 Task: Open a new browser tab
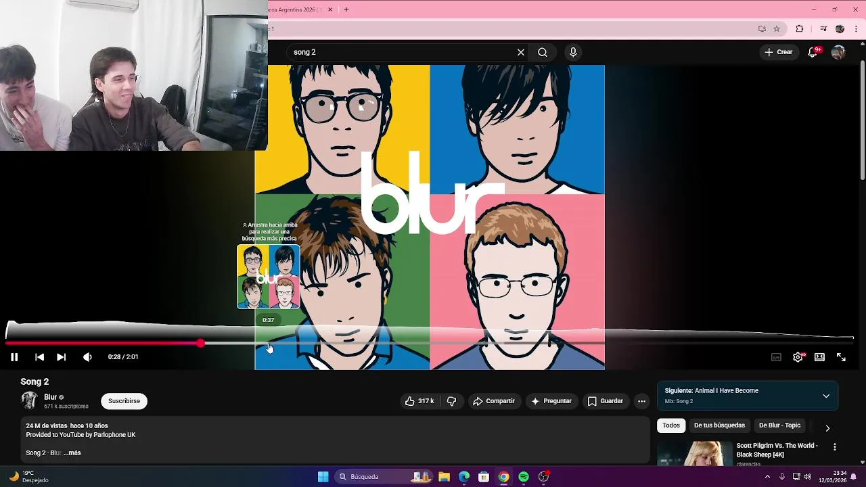click(x=346, y=9)
